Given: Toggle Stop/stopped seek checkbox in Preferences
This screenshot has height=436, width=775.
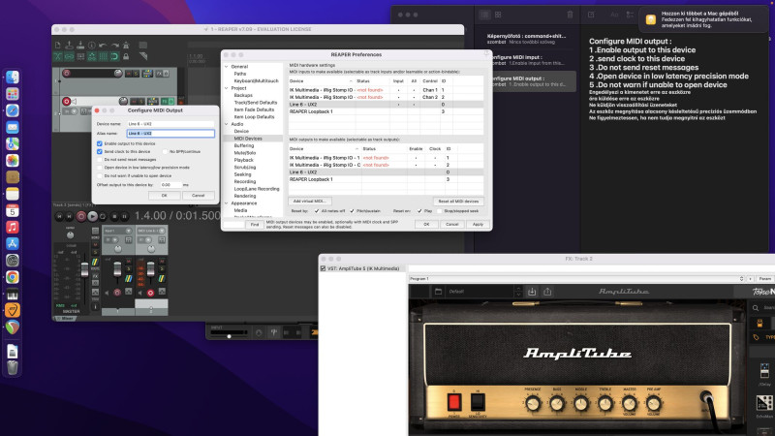Looking at the screenshot, I should [440, 211].
